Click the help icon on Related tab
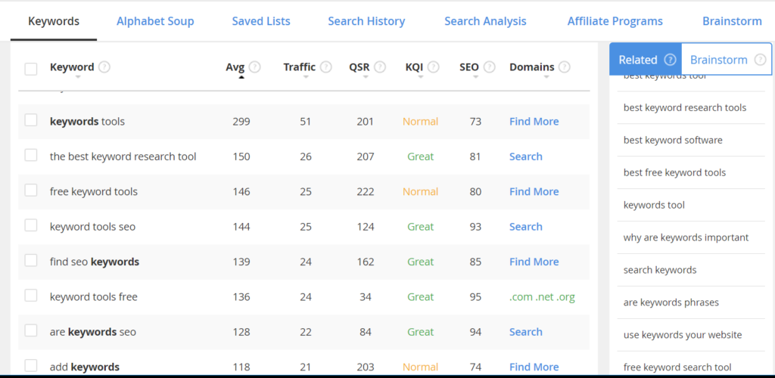 670,60
